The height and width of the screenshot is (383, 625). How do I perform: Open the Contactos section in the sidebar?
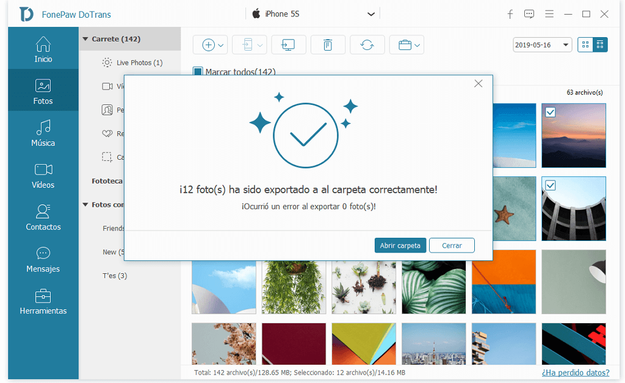(43, 218)
